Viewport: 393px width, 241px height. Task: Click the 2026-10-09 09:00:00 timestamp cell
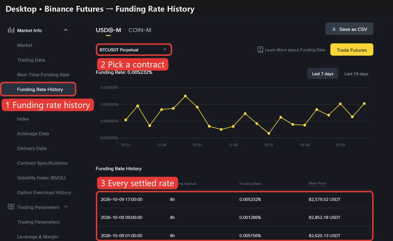[121, 217]
